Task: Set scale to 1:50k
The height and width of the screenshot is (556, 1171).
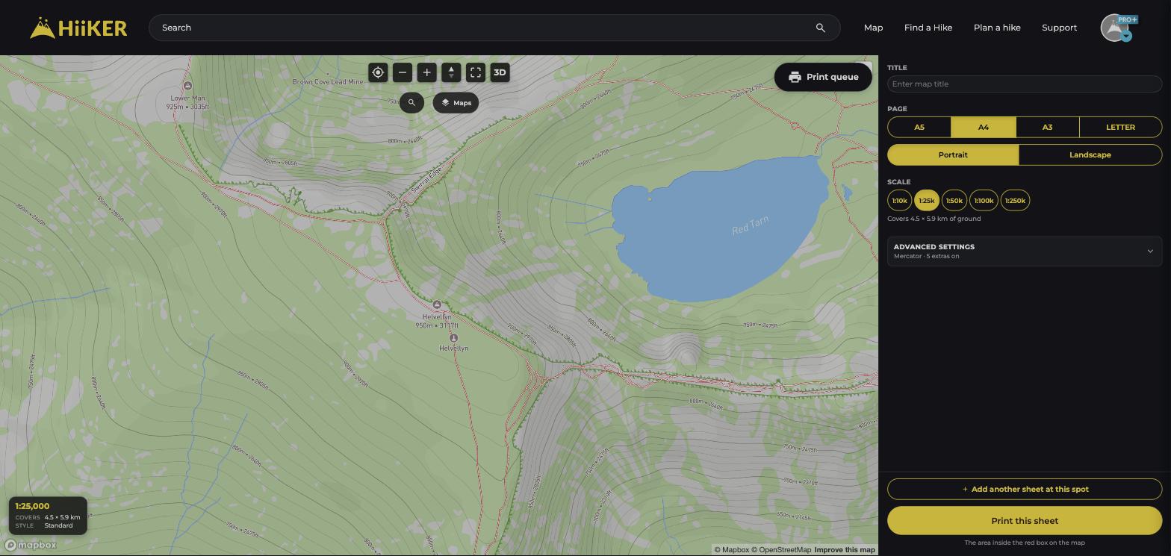Action: [954, 200]
